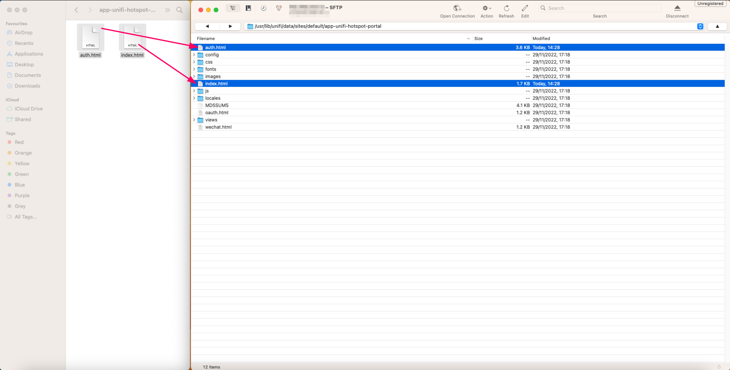The height and width of the screenshot is (370, 730).
Task: Expand the images folder disclosure arrow
Action: click(x=194, y=76)
